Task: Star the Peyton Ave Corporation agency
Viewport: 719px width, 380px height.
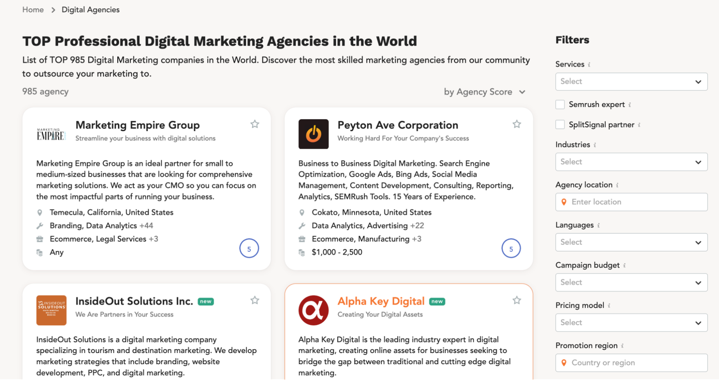Action: tap(517, 124)
